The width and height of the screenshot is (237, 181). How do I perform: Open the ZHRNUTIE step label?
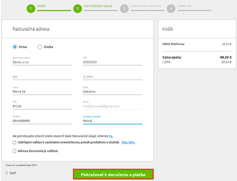pyautogui.click(x=184, y=6)
